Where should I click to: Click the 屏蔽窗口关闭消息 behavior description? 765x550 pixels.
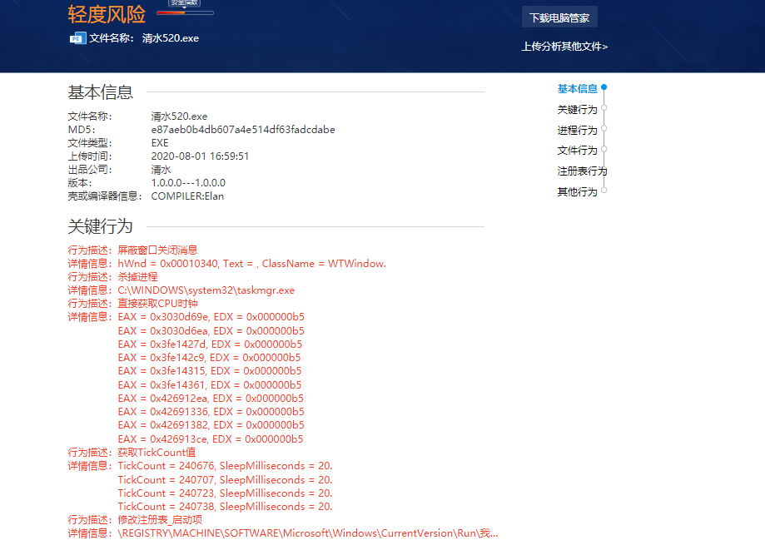pos(157,250)
